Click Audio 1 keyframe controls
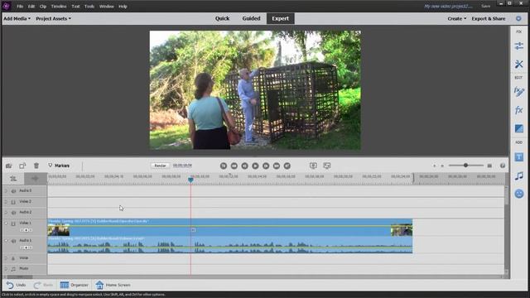 point(26,248)
